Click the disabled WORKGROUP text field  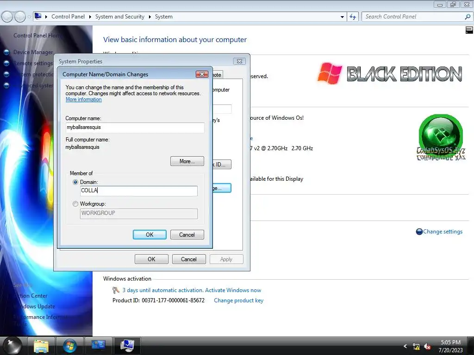pos(139,214)
